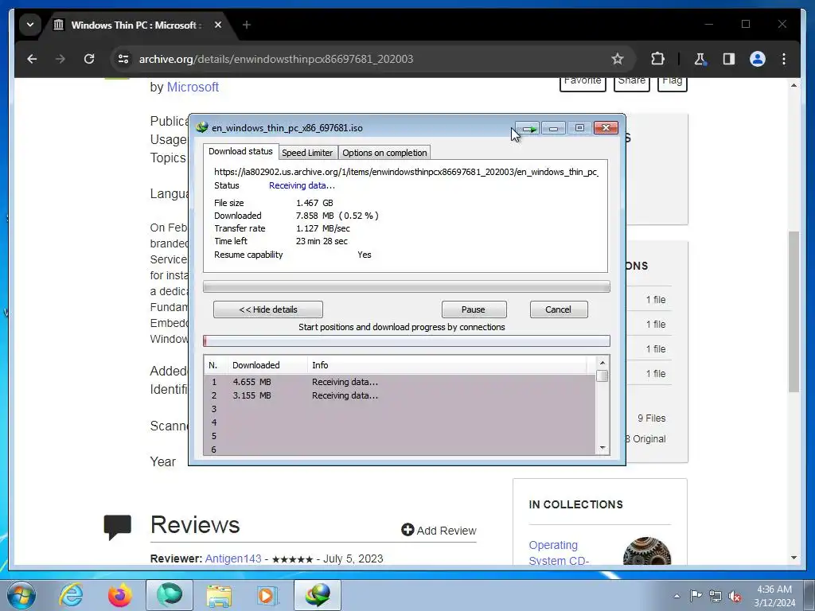Click 23 min 28 sec time left
815x611 pixels.
322,241
